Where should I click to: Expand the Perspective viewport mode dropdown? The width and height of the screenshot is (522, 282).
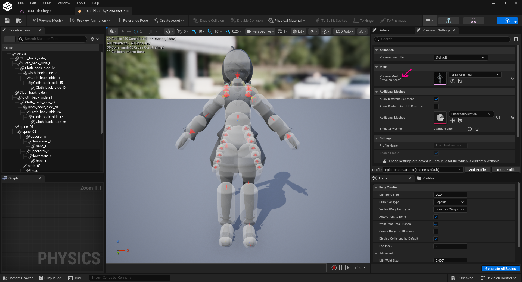coord(260,31)
